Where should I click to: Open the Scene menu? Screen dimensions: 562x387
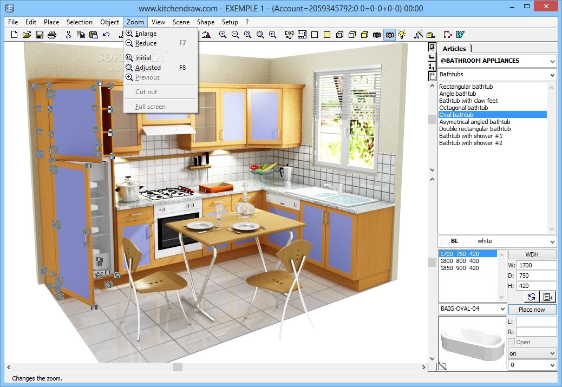point(181,22)
